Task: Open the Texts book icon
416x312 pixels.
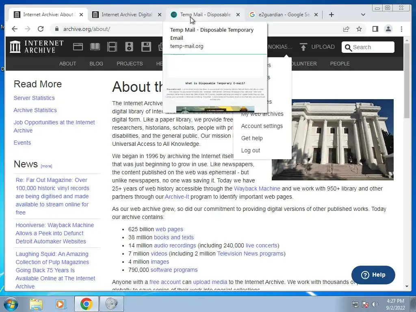Action: [x=95, y=47]
